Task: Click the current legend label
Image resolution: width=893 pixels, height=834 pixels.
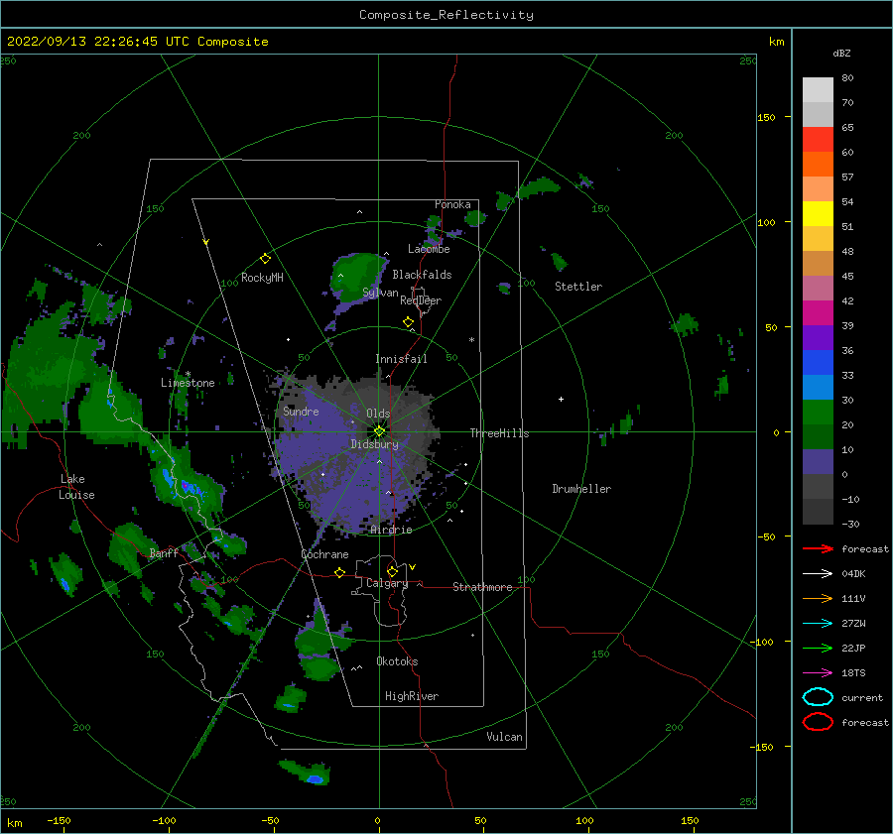Action: 862,697
